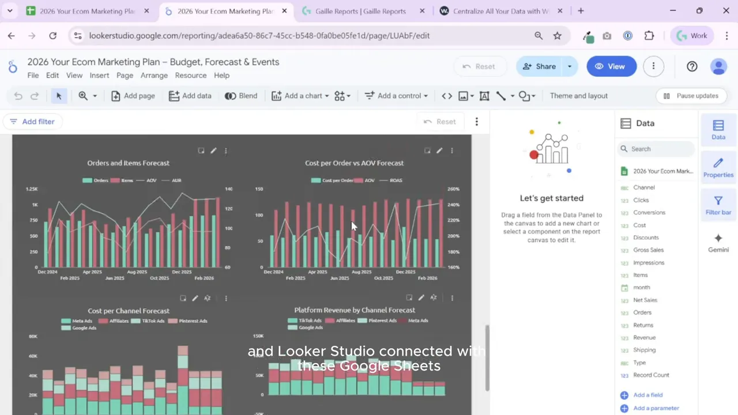Click the embed external content icon
This screenshot has height=415, width=738.
(x=447, y=96)
